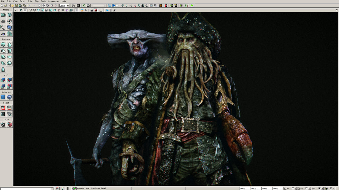Toggle viewport lock padlock icon
The width and height of the screenshot is (339, 190).
tap(82, 10)
